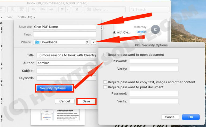Click the Save As name field

click(x=65, y=27)
